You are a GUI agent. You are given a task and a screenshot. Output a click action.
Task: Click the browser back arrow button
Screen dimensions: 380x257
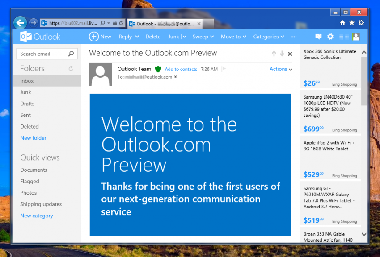pyautogui.click(x=20, y=23)
